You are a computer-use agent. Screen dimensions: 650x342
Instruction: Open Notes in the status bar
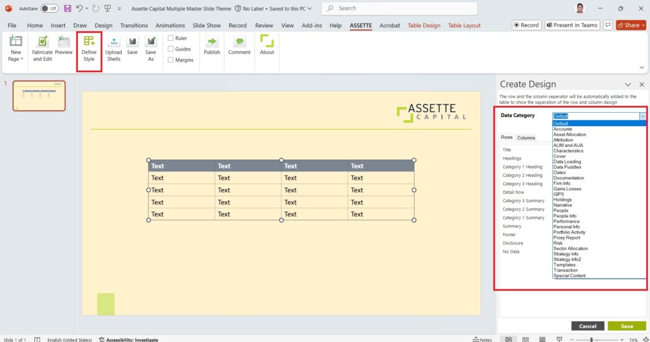(482, 339)
